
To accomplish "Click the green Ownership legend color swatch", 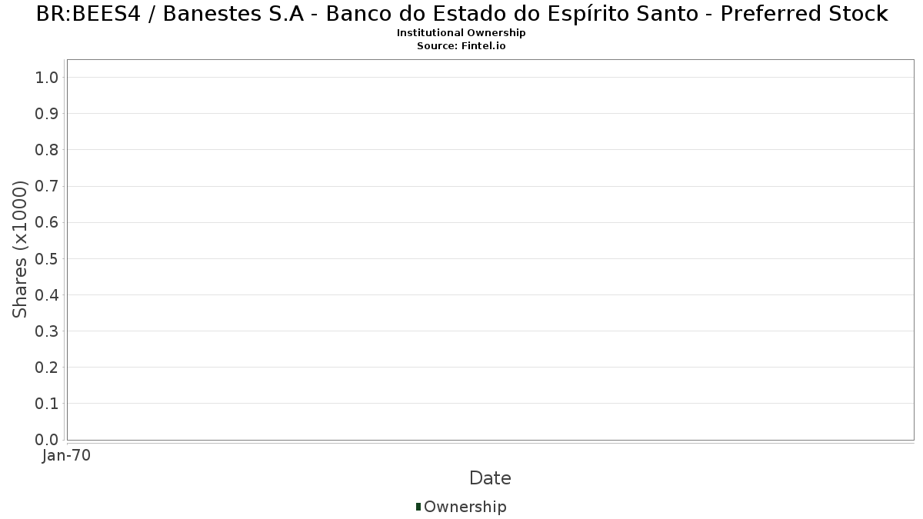I will 418,507.
